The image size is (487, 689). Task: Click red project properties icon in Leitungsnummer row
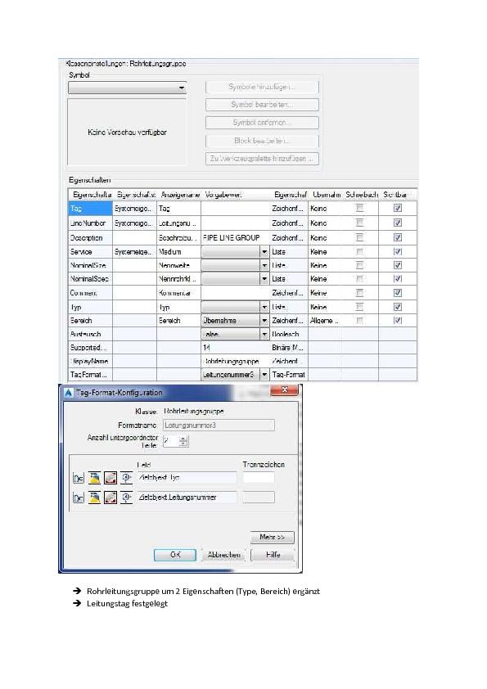click(x=110, y=498)
